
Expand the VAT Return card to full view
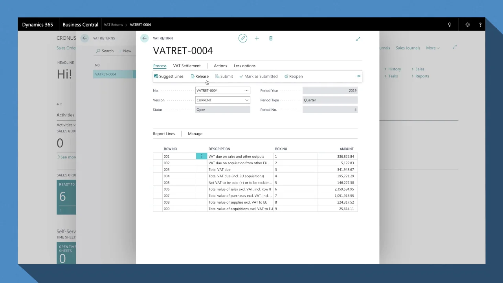[358, 39]
